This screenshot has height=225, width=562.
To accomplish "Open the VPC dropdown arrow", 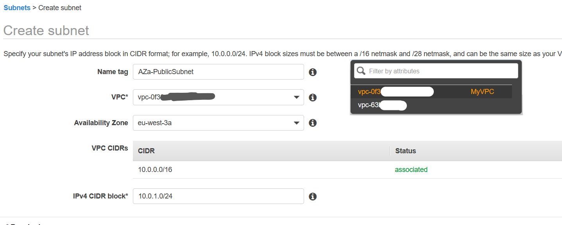I will [297, 97].
